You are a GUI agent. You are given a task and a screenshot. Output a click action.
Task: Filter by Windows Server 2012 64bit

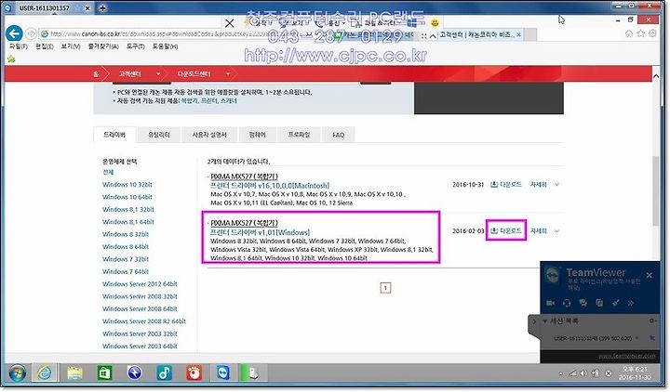[x=140, y=284]
